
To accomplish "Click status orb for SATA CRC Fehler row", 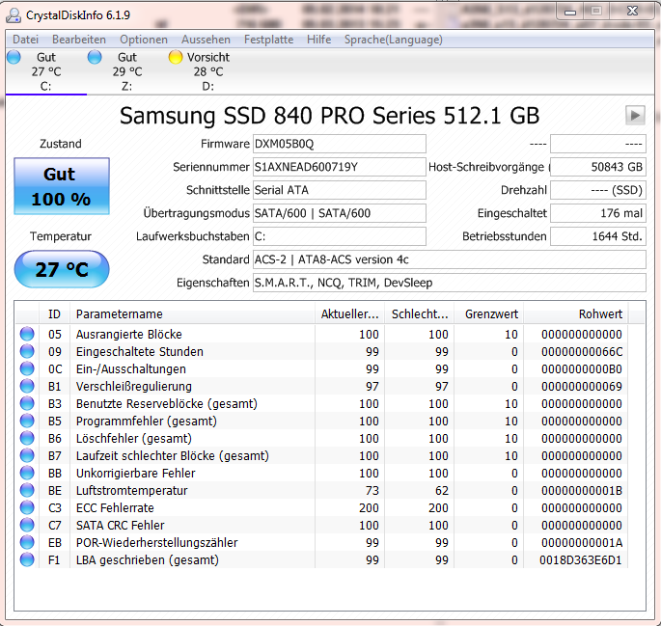I will (x=27, y=525).
